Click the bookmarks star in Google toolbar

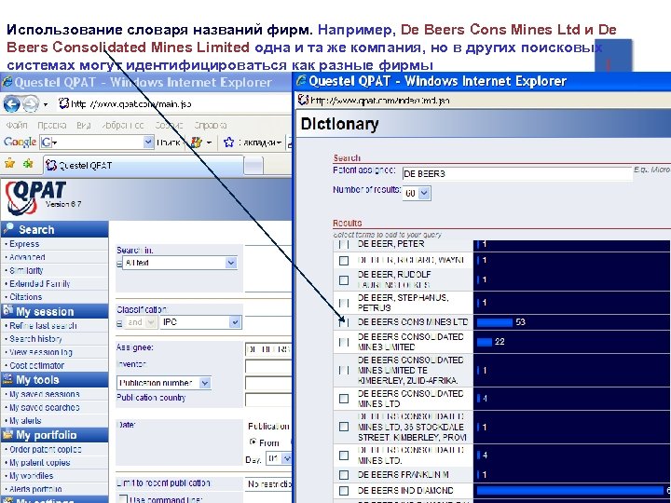(229, 142)
